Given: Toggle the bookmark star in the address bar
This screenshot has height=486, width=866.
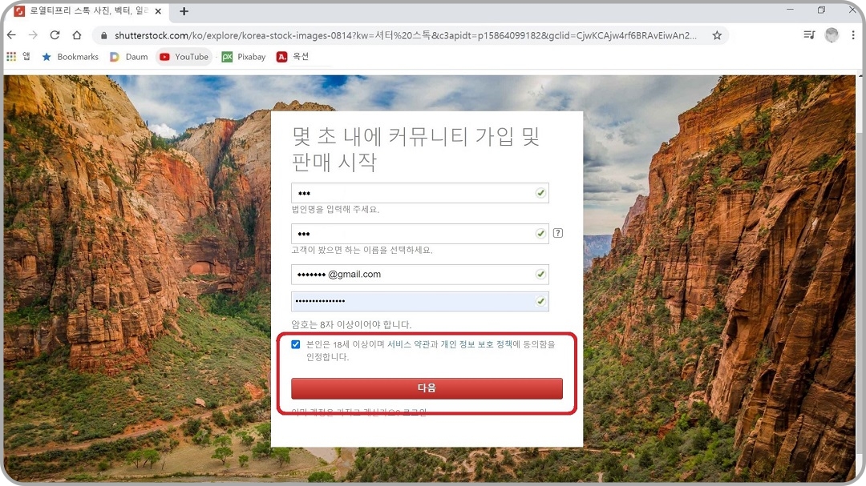Looking at the screenshot, I should click(717, 35).
